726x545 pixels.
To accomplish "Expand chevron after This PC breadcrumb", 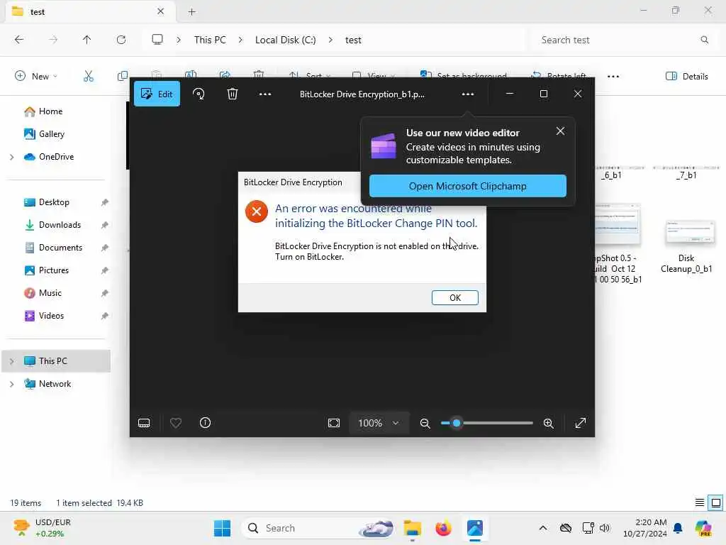I will point(240,40).
